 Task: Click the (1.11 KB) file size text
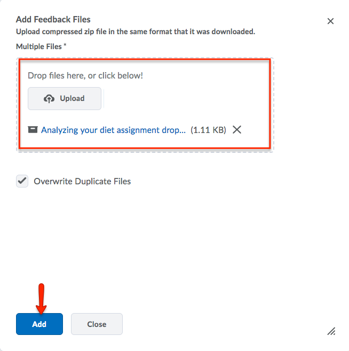click(208, 130)
